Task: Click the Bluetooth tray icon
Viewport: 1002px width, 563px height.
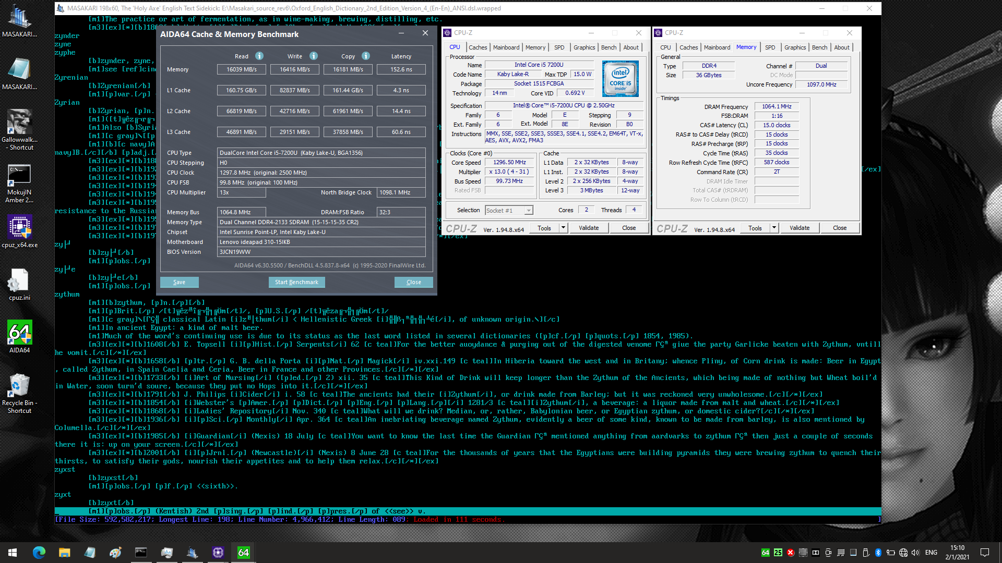Action: pos(878,553)
